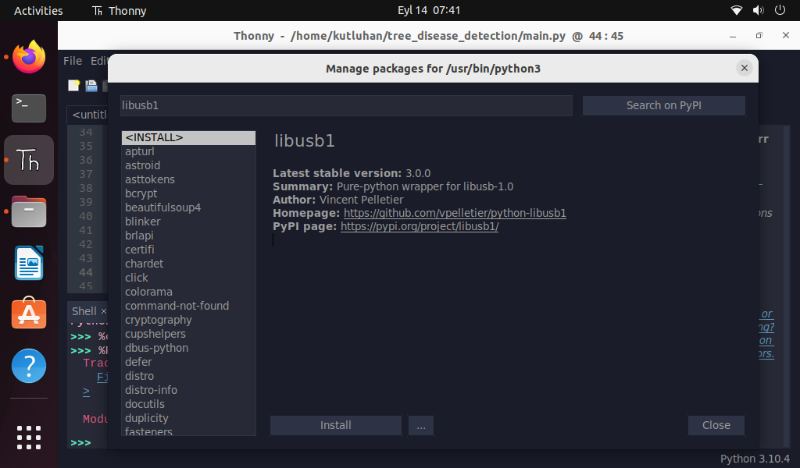Select cryptography in the package list
This screenshot has width=800, height=468.
point(159,320)
